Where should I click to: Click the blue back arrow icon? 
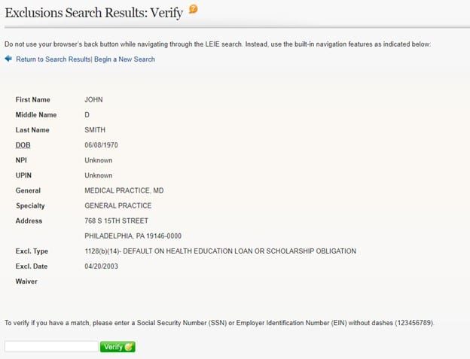tap(8, 59)
